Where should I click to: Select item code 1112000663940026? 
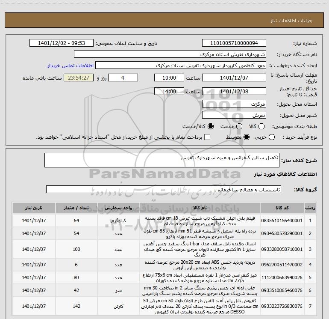pyautogui.click(x=282, y=277)
